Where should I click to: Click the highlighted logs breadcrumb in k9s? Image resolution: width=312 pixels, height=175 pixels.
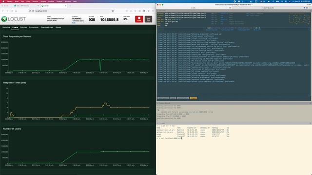pos(193,98)
